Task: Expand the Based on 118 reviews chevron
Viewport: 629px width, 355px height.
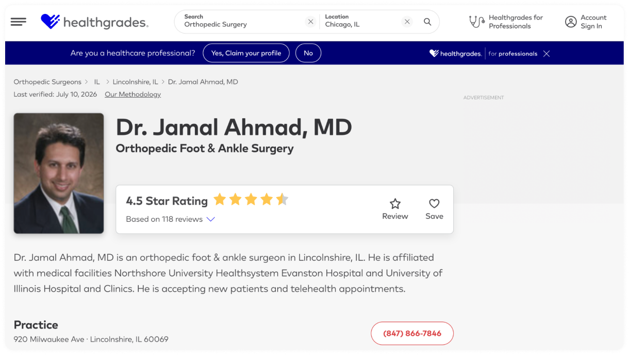Action: pos(210,219)
